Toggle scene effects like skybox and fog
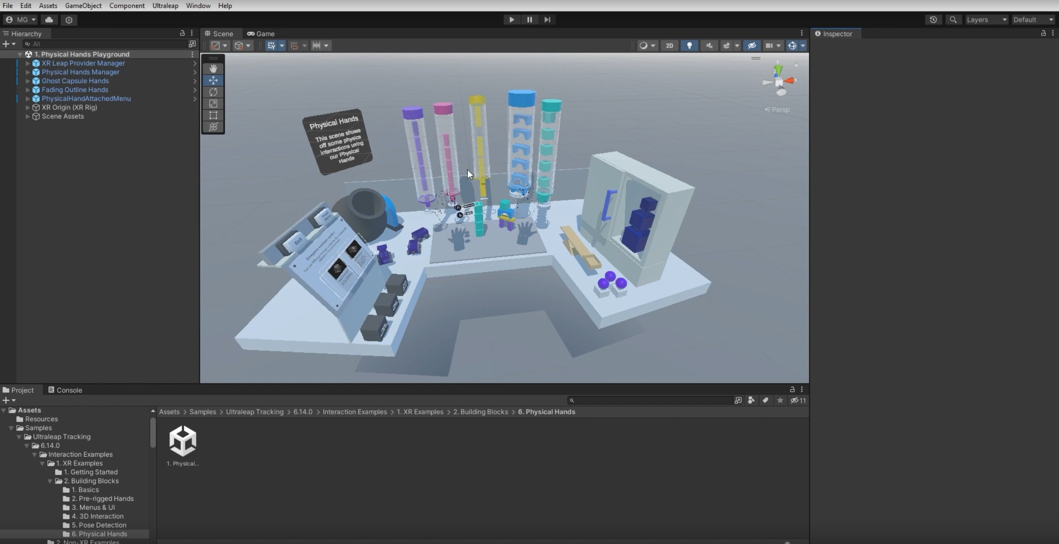The image size is (1059, 544). tap(726, 46)
